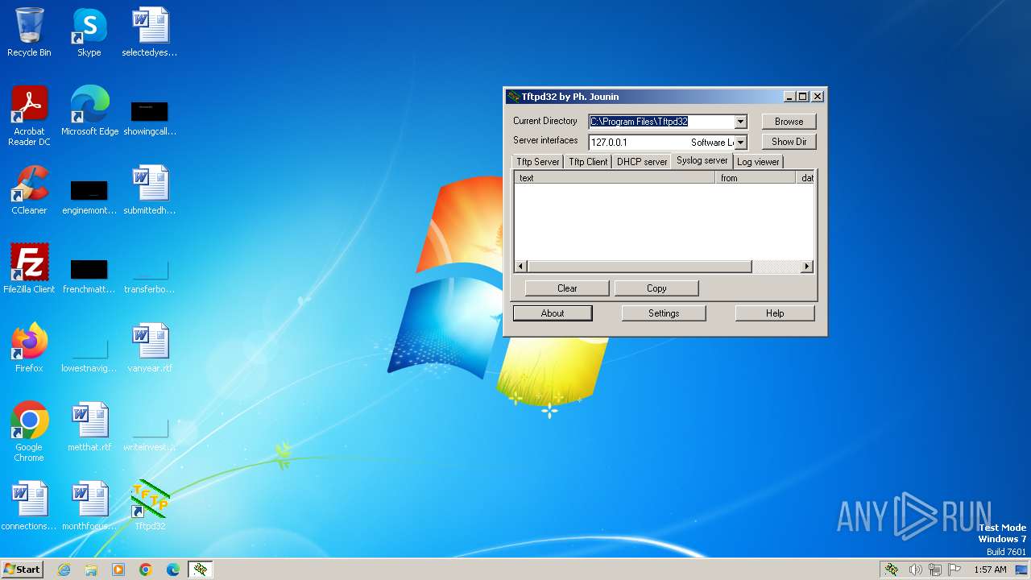This screenshot has height=580, width=1031.
Task: Launch FileZilla Client shortcut
Action: point(29,269)
